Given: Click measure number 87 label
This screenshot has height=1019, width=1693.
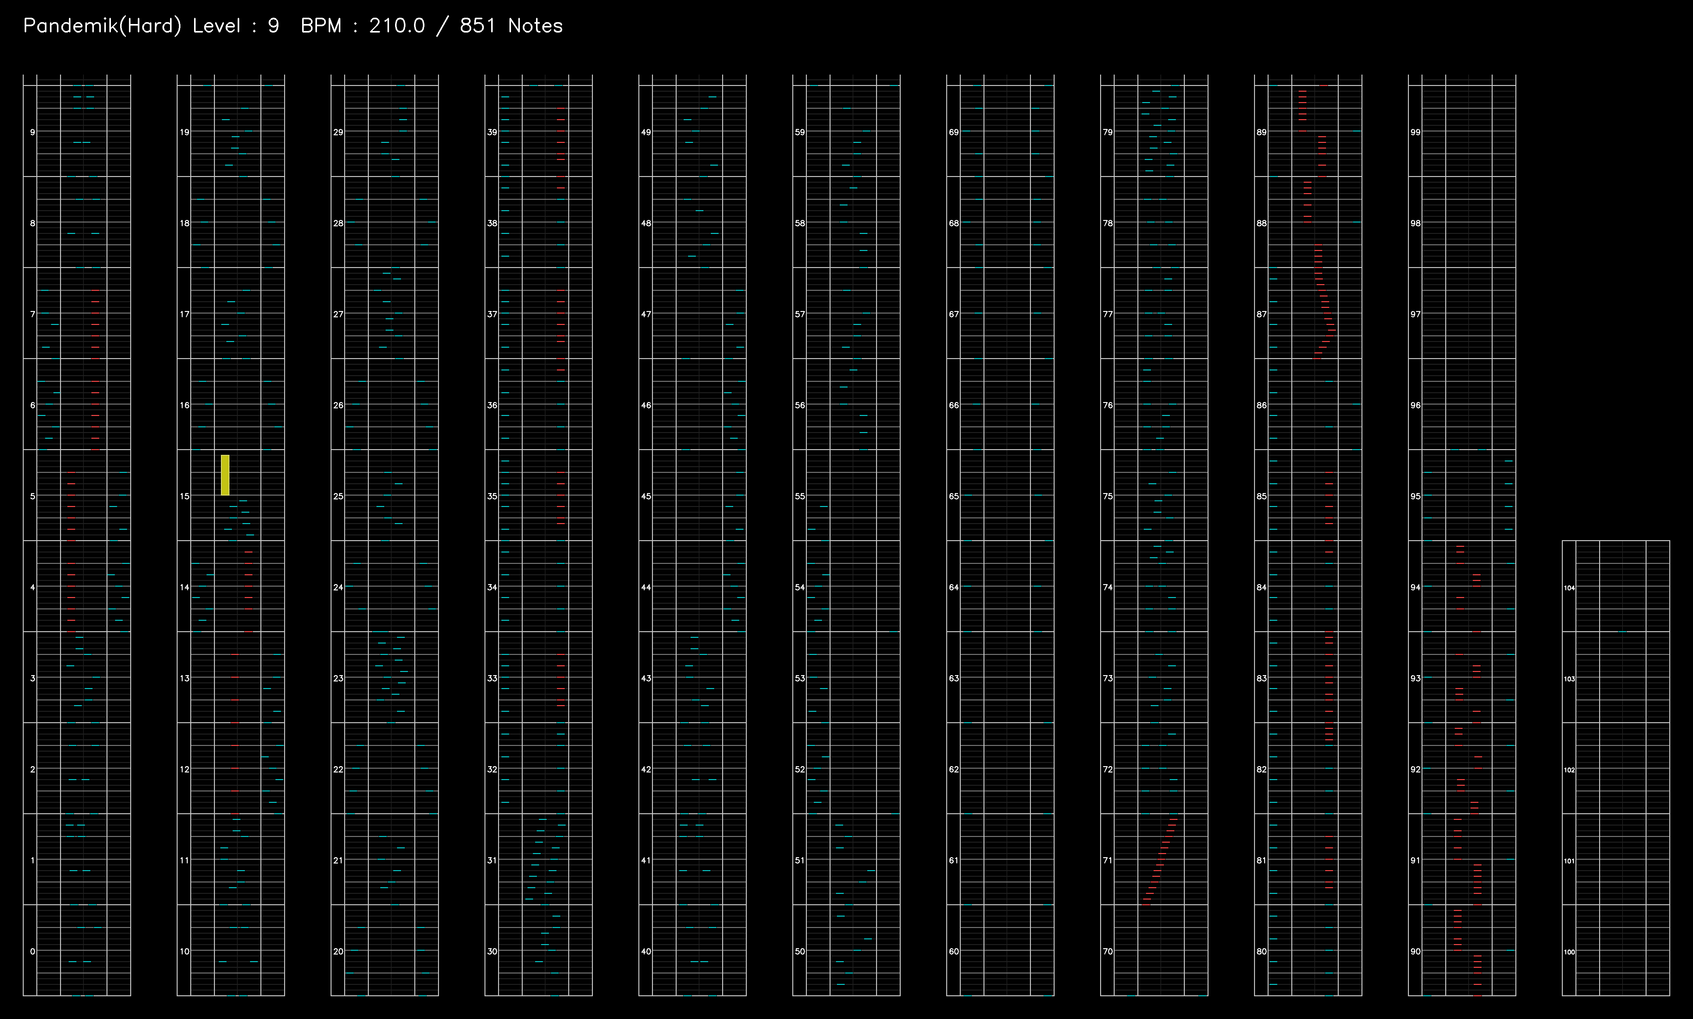Looking at the screenshot, I should [1261, 314].
